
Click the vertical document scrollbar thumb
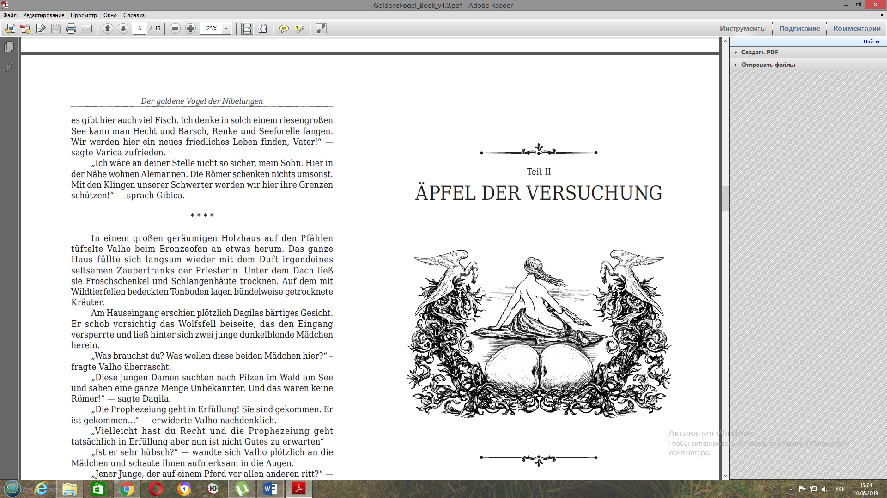pos(725,199)
